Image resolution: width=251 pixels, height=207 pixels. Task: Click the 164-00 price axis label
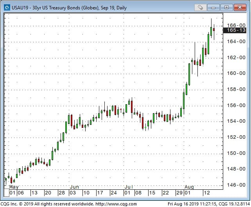point(236,42)
